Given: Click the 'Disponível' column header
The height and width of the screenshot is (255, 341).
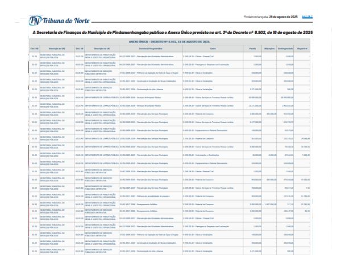Looking at the screenshot, I should (x=302, y=49).
